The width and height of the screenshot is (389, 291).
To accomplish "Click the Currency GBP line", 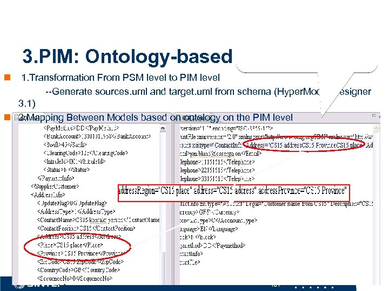I will click(210, 212).
